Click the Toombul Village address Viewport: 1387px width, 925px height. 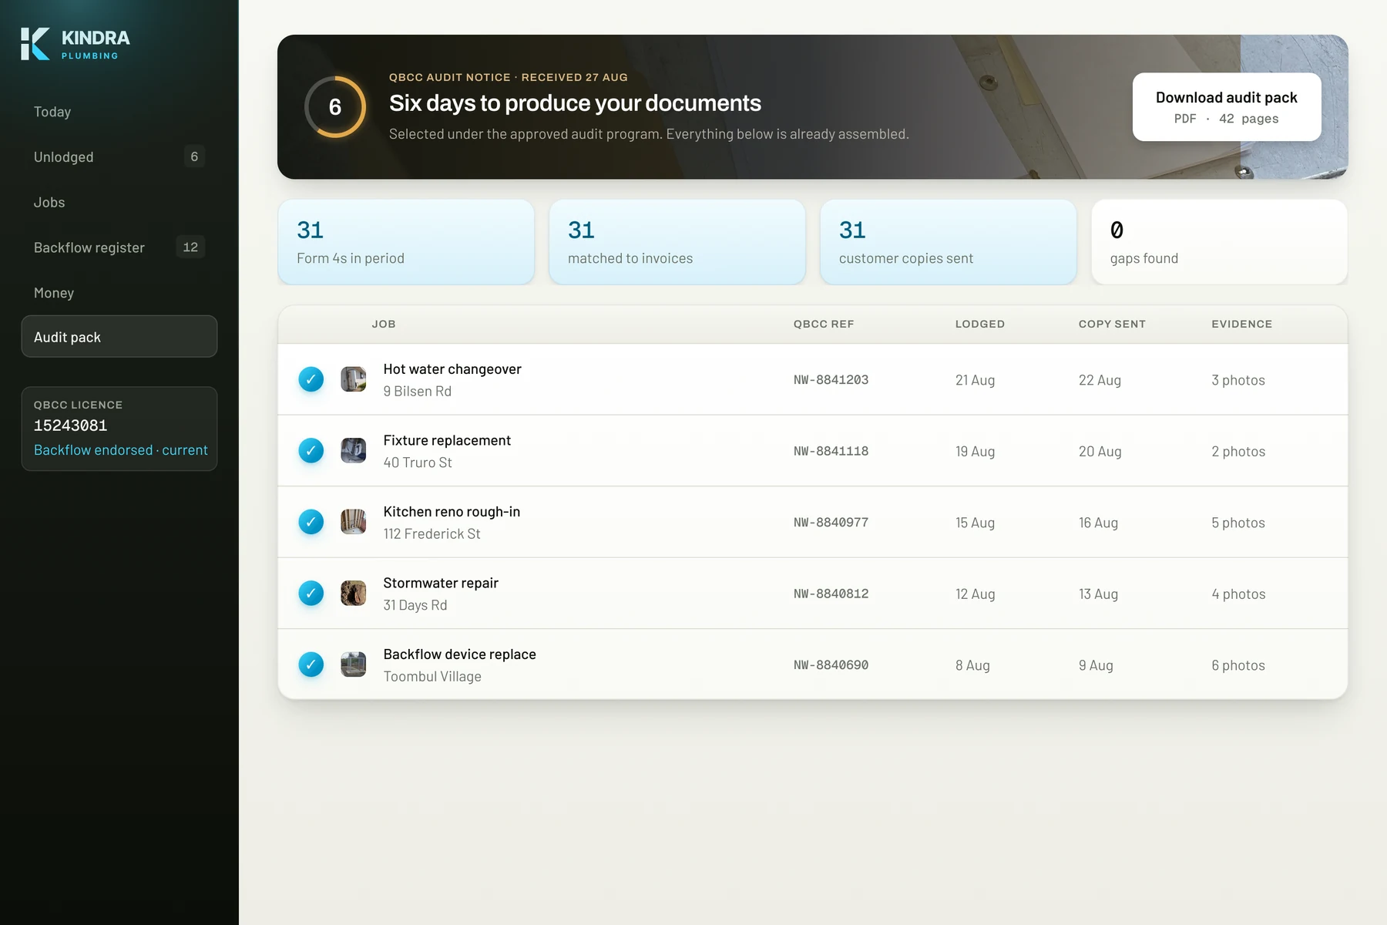pyautogui.click(x=432, y=677)
